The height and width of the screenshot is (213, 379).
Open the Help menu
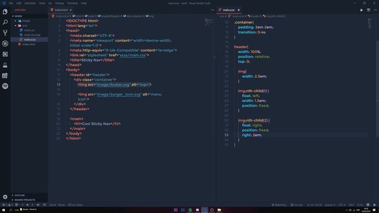(83, 3)
